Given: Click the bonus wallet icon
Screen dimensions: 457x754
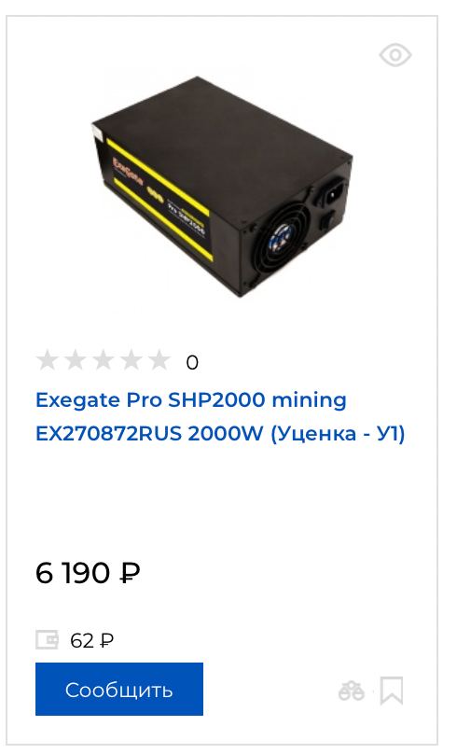Looking at the screenshot, I should [47, 639].
